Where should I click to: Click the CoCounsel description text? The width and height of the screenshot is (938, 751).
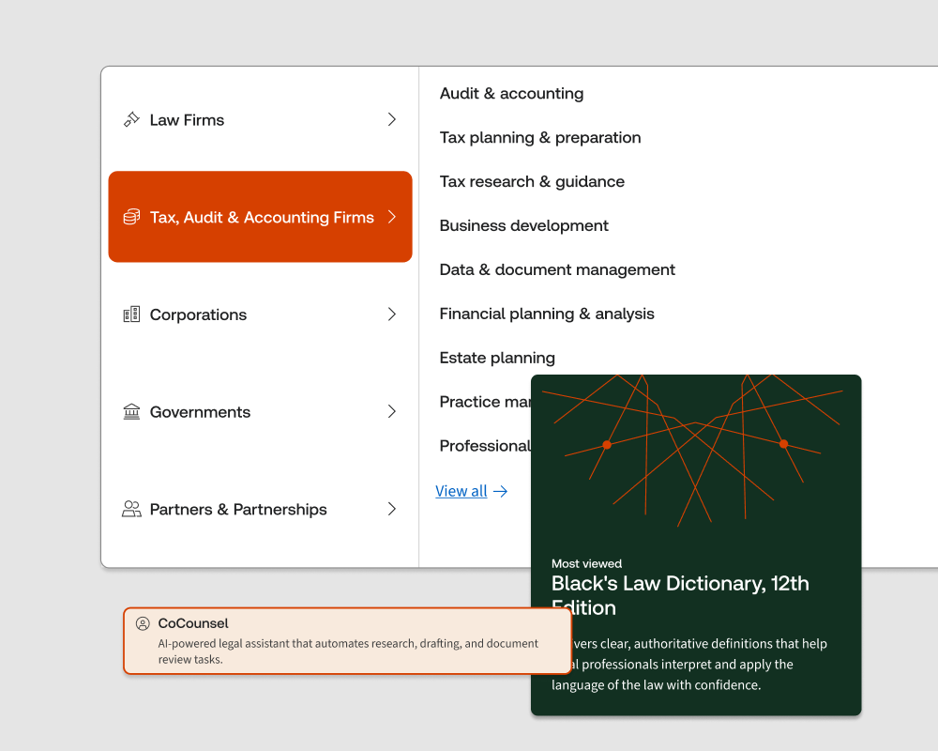click(348, 651)
